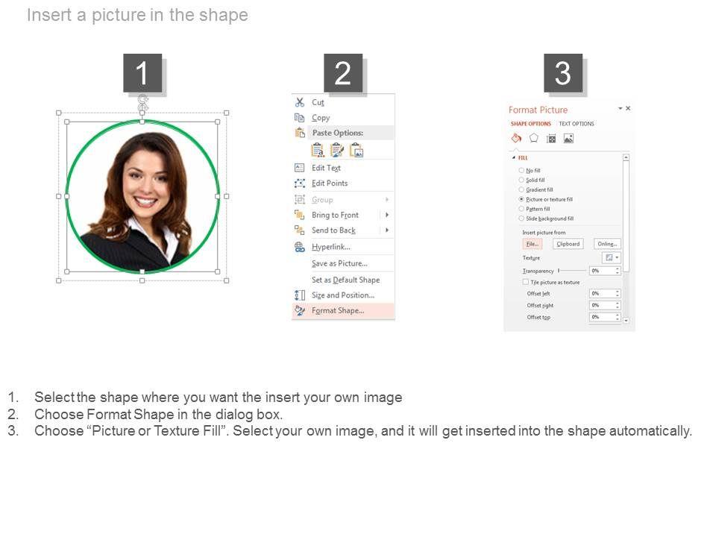Open Fill & Line paint bucket tab
This screenshot has width=716, height=537.
point(516,138)
